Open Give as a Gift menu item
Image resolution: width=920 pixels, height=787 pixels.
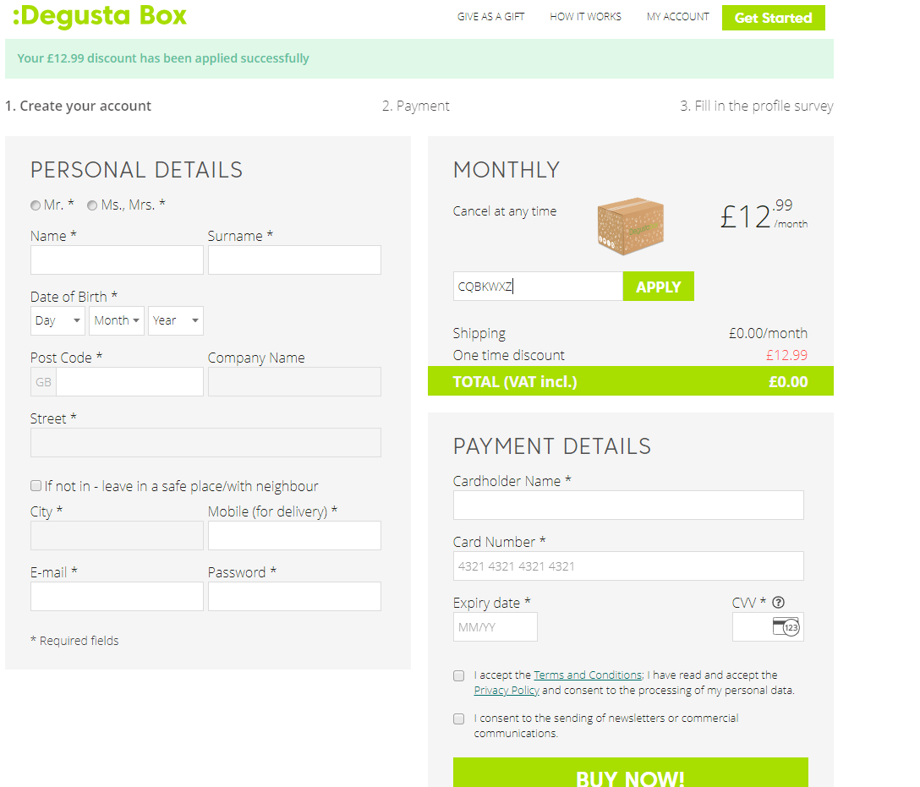490,17
